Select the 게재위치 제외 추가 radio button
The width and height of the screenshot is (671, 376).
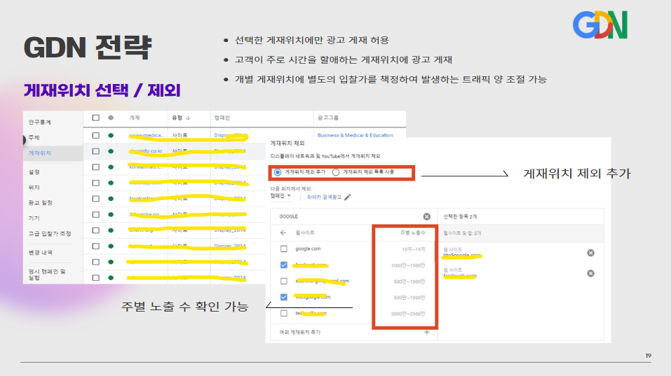[x=278, y=172]
